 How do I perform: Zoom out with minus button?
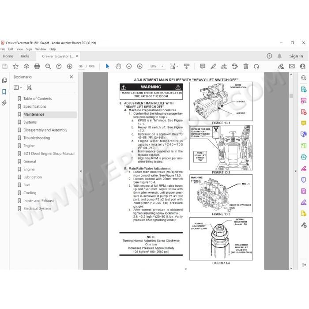pos(129,66)
